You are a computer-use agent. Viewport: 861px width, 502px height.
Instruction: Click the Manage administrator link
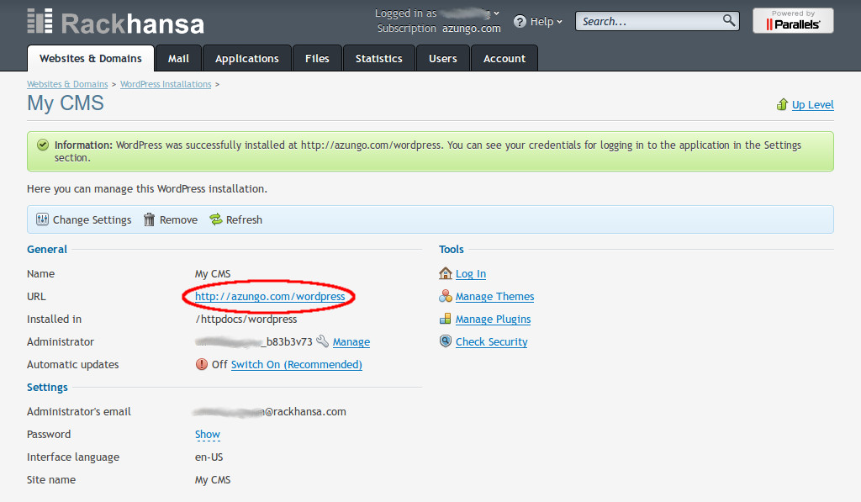click(351, 341)
